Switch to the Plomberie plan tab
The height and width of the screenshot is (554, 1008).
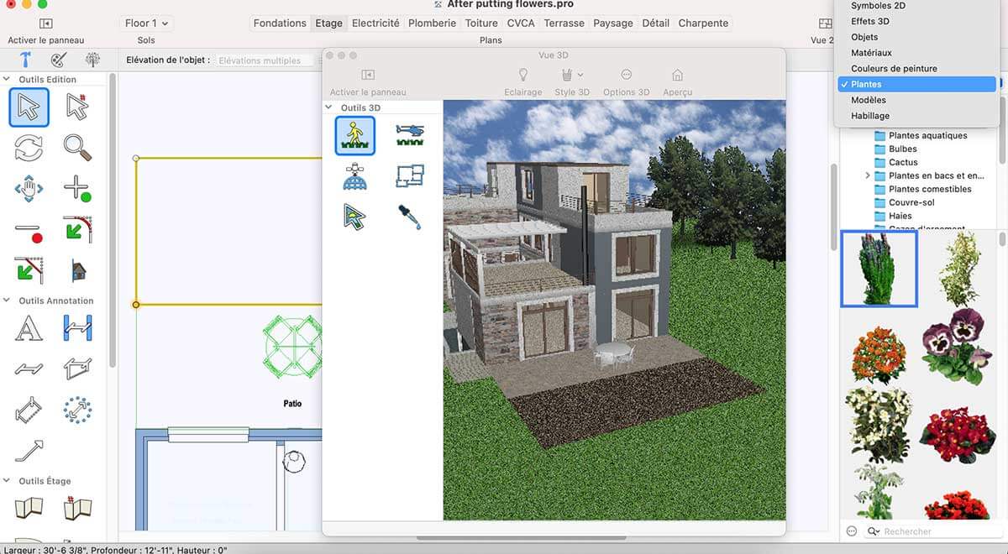432,24
